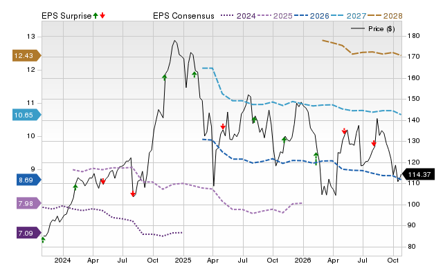Screen dimensions: 443x264
Task: Click the 180 label on the price axis
Action: coord(414,36)
